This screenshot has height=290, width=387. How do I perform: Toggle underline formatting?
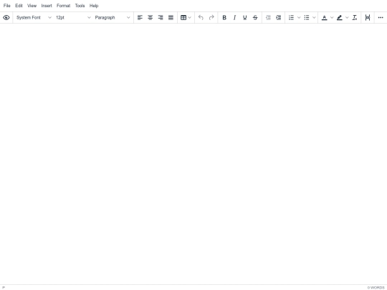[245, 17]
